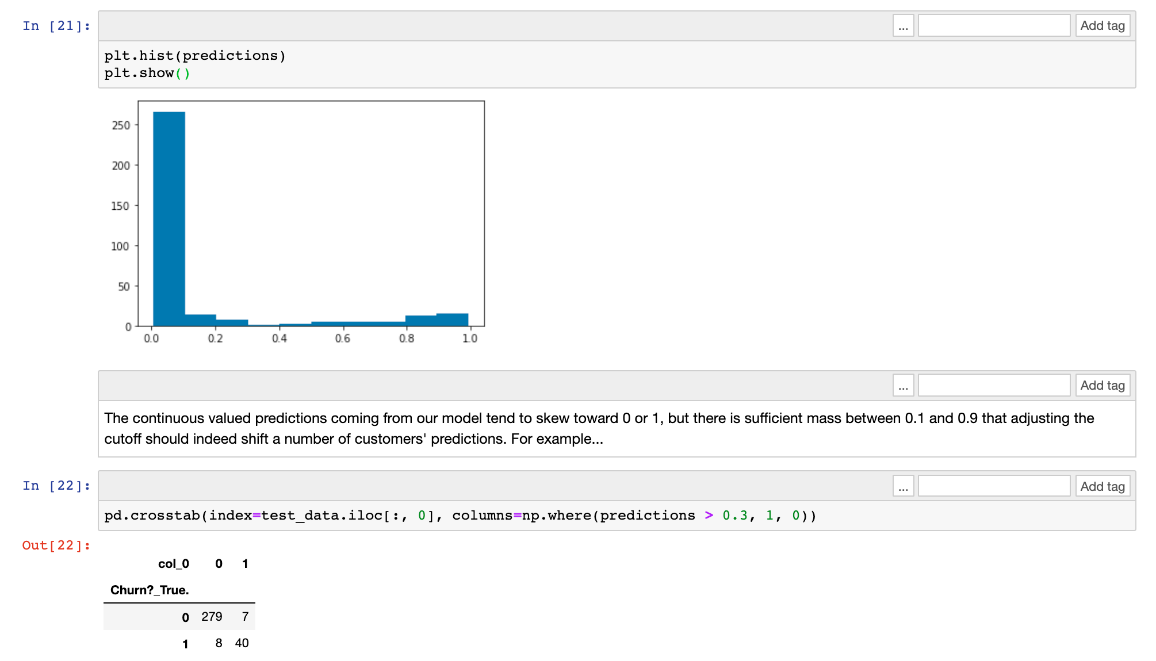
Task: Select the In [21] cell prompt
Action: click(x=56, y=26)
